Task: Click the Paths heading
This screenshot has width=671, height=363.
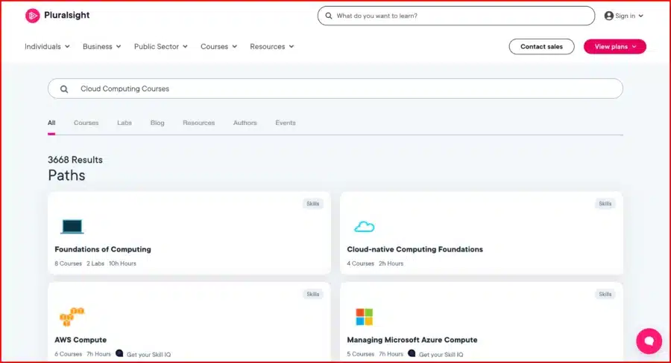Action: 66,176
